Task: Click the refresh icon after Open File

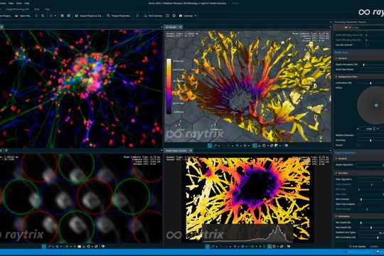Action: pos(36,16)
